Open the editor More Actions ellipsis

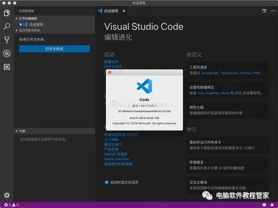coord(273,11)
